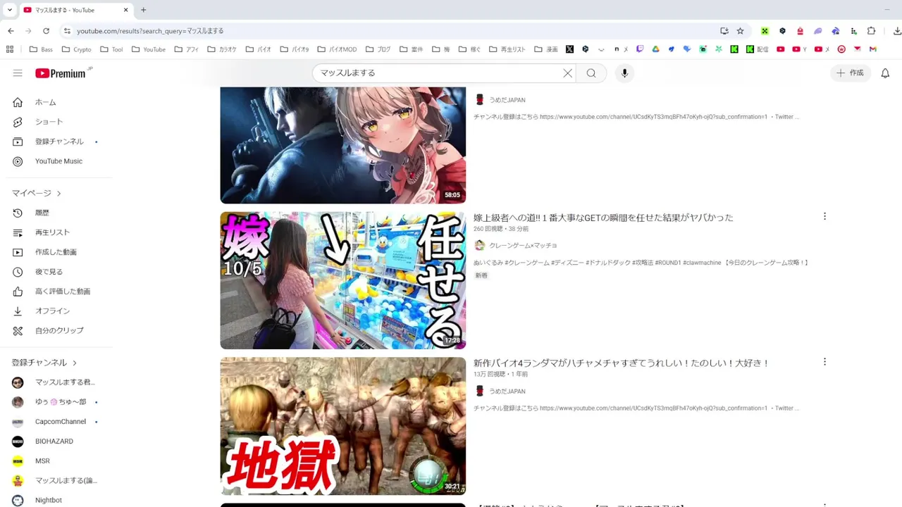Open video title 嫁上級者への道!!

pyautogui.click(x=603, y=218)
